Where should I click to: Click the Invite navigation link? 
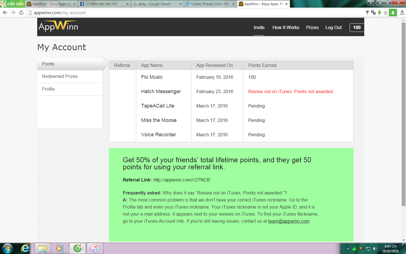(x=259, y=27)
